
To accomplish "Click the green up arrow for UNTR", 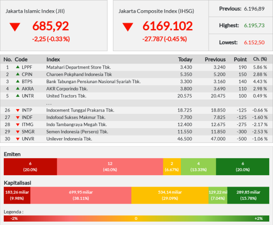I will [x=17, y=95].
